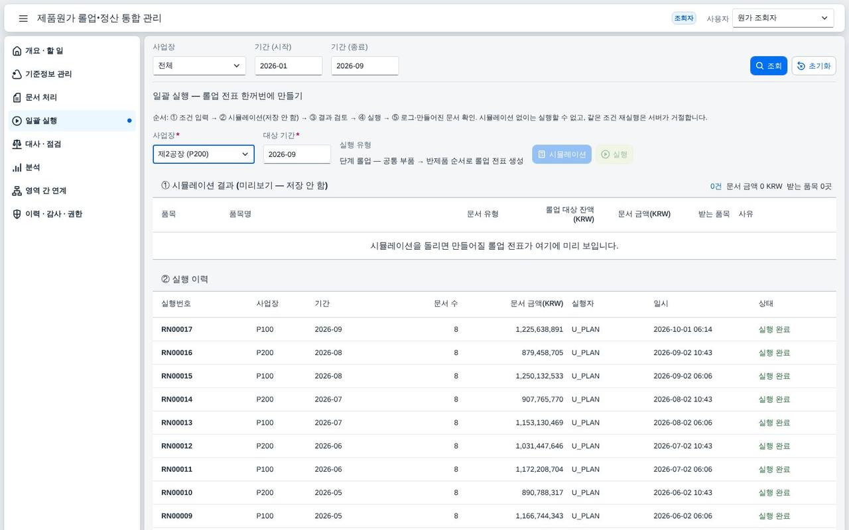This screenshot has width=849, height=530.
Task: Select run number RN00009
Action: pos(176,516)
